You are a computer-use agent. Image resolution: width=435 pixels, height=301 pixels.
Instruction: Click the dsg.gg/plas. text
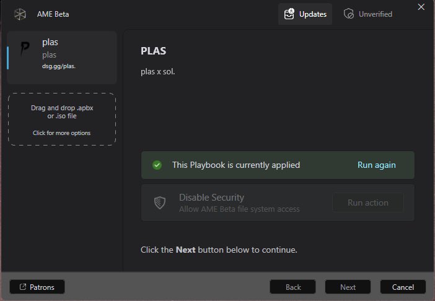pyautogui.click(x=59, y=66)
